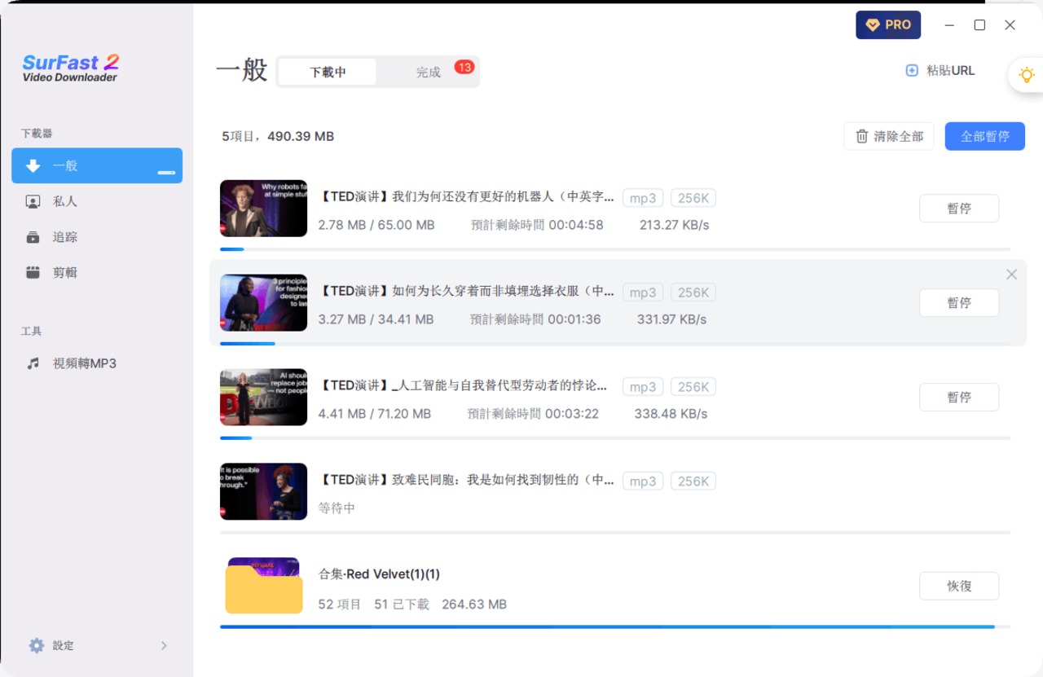The width and height of the screenshot is (1043, 677).
Task: Open the 人工智能 talk thumbnail
Action: click(263, 398)
